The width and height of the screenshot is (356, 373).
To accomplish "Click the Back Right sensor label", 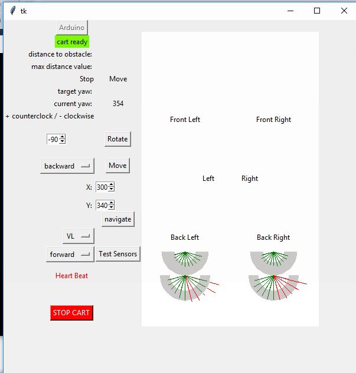I will tap(273, 237).
